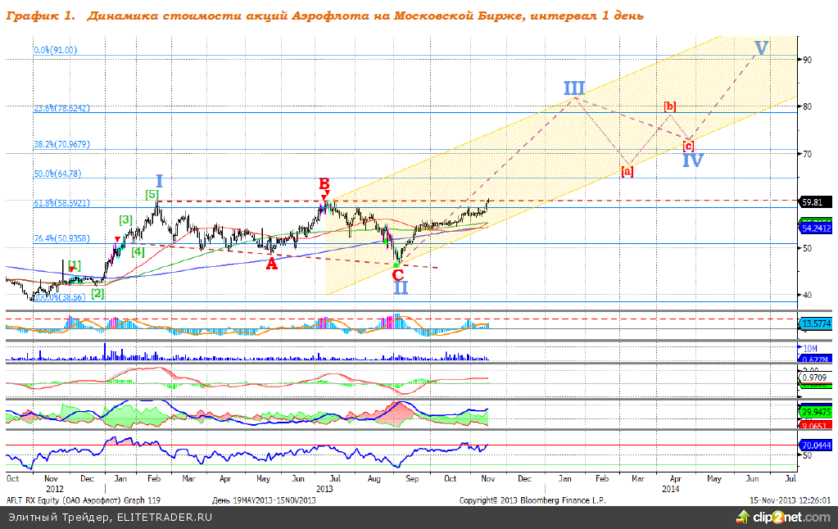Select the 100.0%(38.56) Fibonacci label

(x=60, y=297)
